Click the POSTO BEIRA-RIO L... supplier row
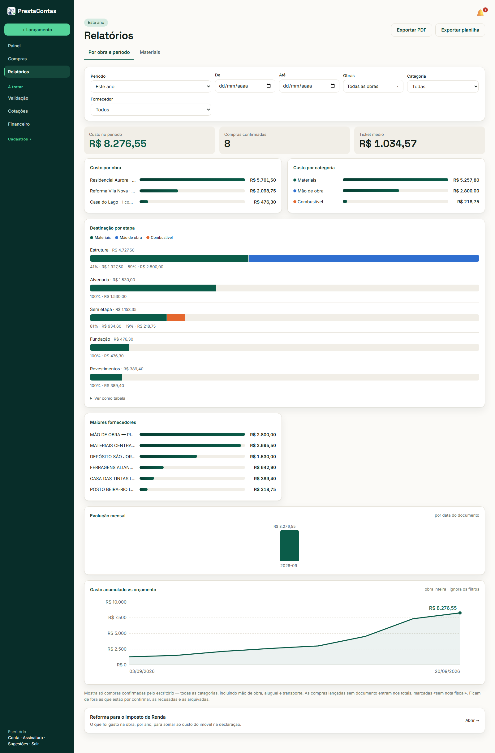This screenshot has width=495, height=753. [x=183, y=489]
